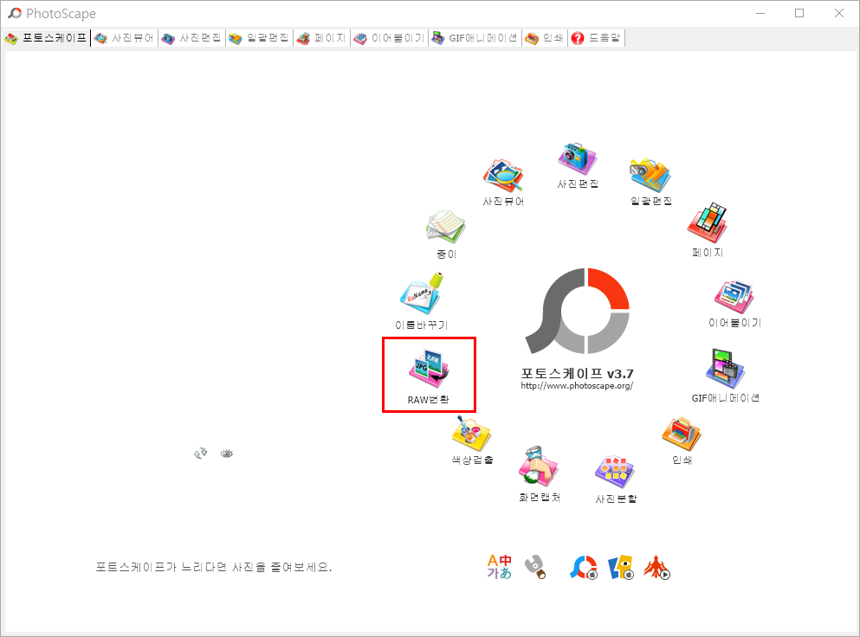Click the red splash icon at bottom
The width and height of the screenshot is (860, 637).
(656, 568)
